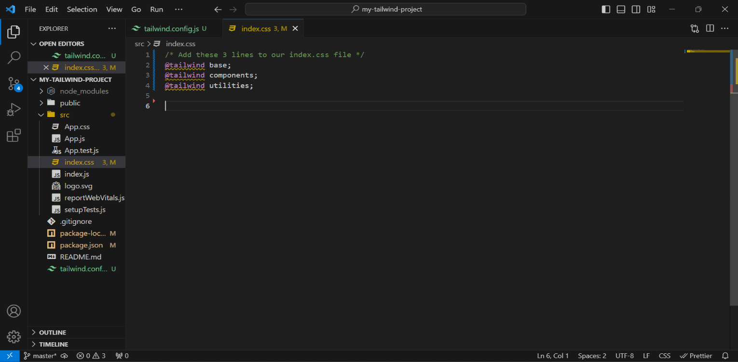
Task: Click the src breadcrumb in editor
Action: pos(139,44)
